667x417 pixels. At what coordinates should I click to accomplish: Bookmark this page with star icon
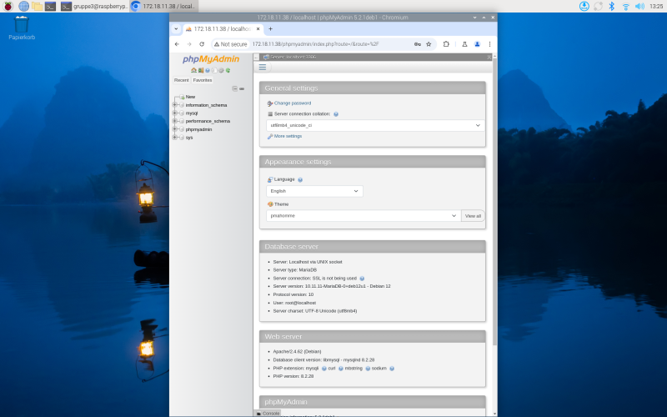click(x=429, y=44)
